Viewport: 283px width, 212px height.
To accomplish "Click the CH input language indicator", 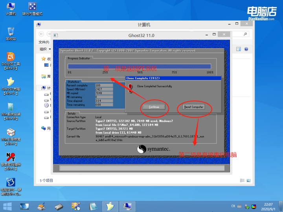I will point(233,206).
